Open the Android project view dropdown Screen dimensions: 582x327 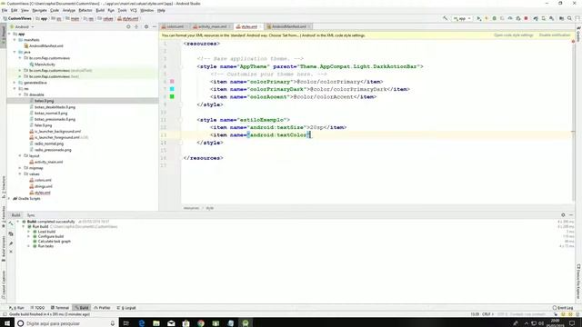point(22,26)
